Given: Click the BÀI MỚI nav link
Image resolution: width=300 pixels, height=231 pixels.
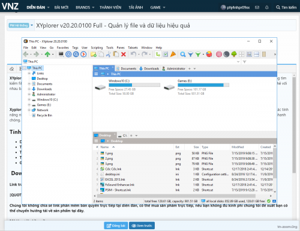Looking at the screenshot, I should (61, 7).
